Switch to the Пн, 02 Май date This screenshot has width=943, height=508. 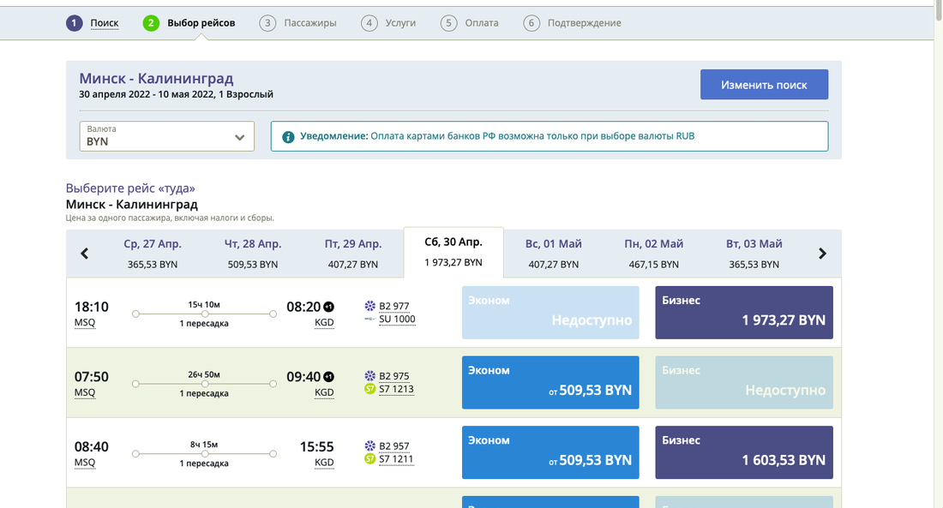[653, 254]
